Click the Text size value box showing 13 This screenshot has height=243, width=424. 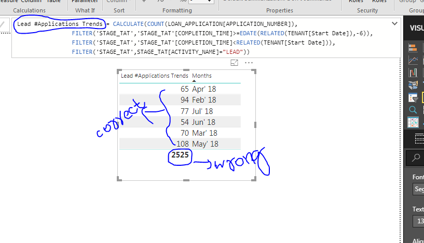419,221
